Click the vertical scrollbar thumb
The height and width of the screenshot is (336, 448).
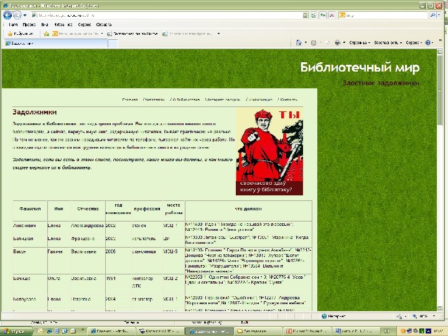(439, 90)
